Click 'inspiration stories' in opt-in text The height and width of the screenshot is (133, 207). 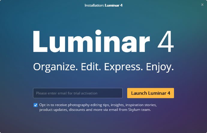click(141, 105)
